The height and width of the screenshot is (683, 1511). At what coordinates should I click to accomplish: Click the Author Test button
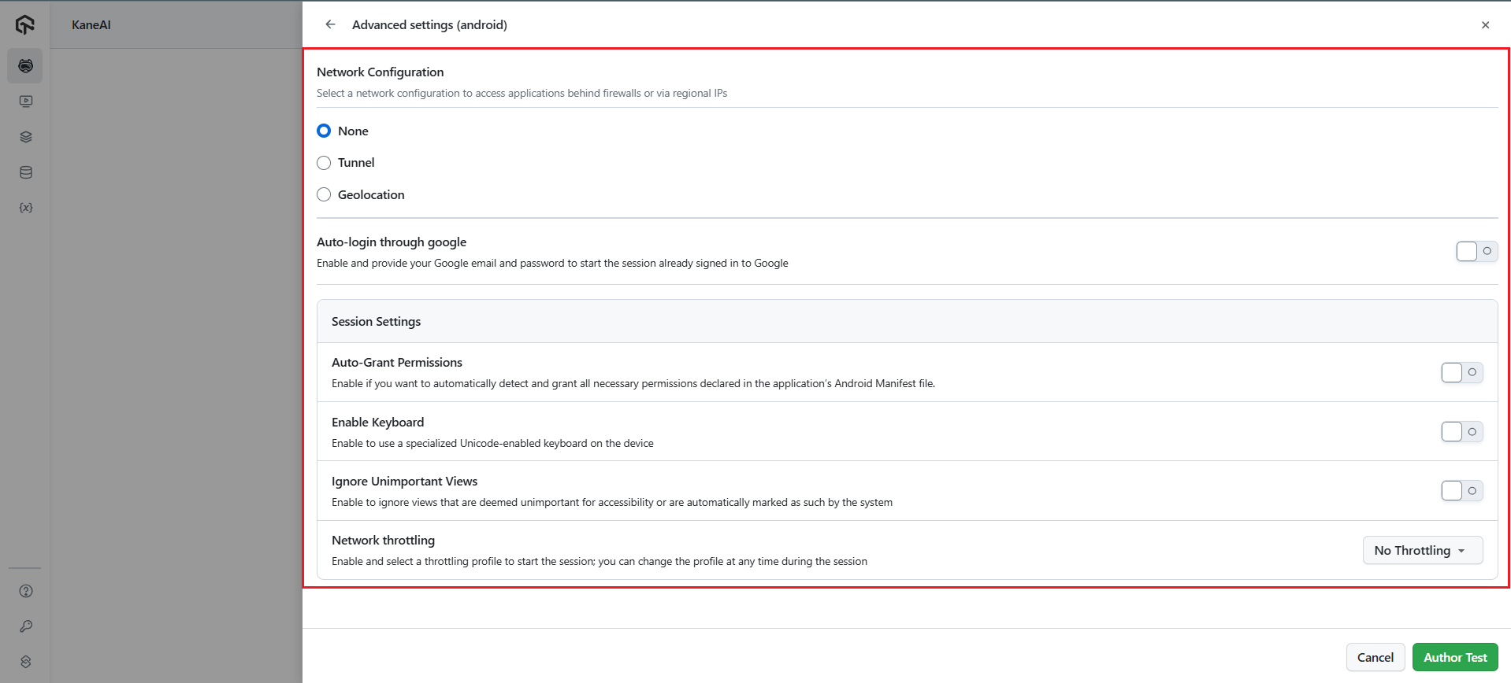point(1454,657)
